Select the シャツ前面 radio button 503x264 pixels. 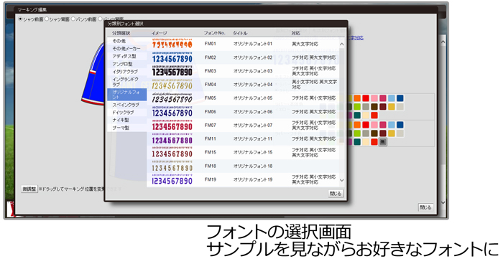click(21, 19)
